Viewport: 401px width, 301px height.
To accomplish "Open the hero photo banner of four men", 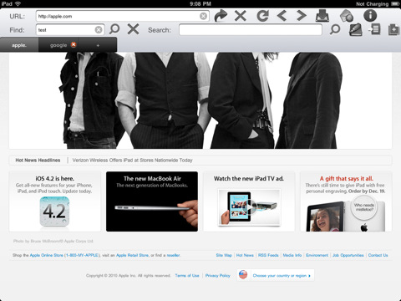I will click(x=200, y=100).
